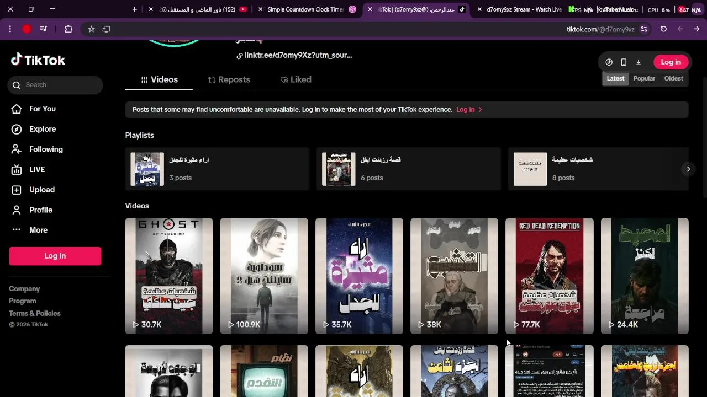
Task: Go back with the browser back arrow
Action: [x=697, y=29]
